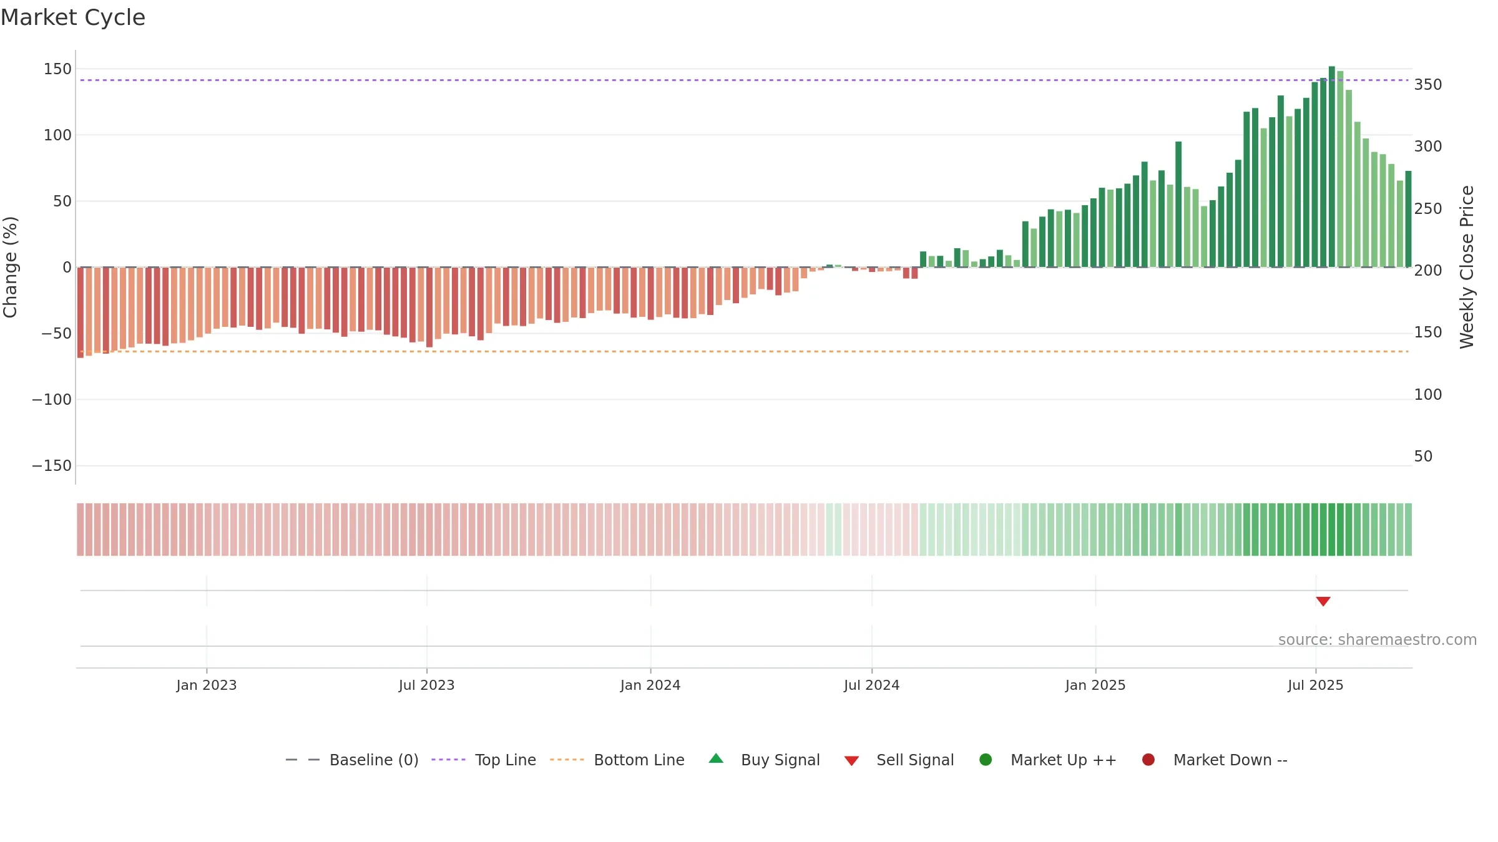This screenshot has width=1498, height=842.
Task: Click the 350 right axis tick label
Action: pos(1428,85)
